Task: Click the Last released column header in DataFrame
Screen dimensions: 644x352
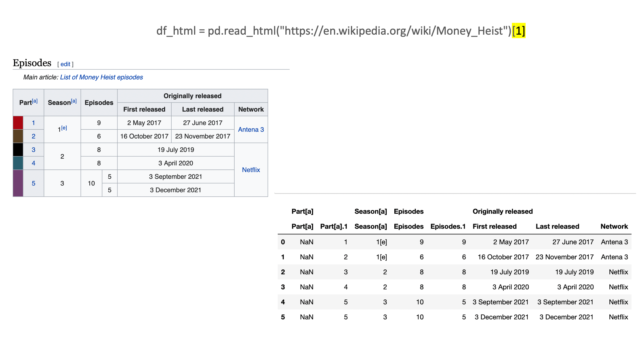Action: 557,227
